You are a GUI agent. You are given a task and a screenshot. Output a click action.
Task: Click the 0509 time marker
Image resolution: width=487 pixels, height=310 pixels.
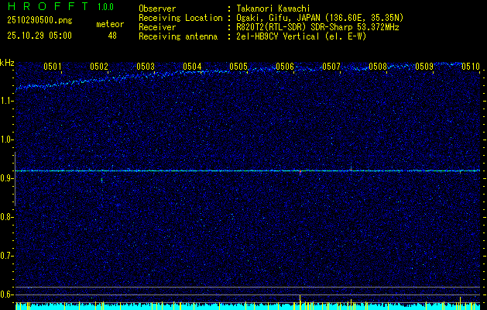[x=424, y=66]
